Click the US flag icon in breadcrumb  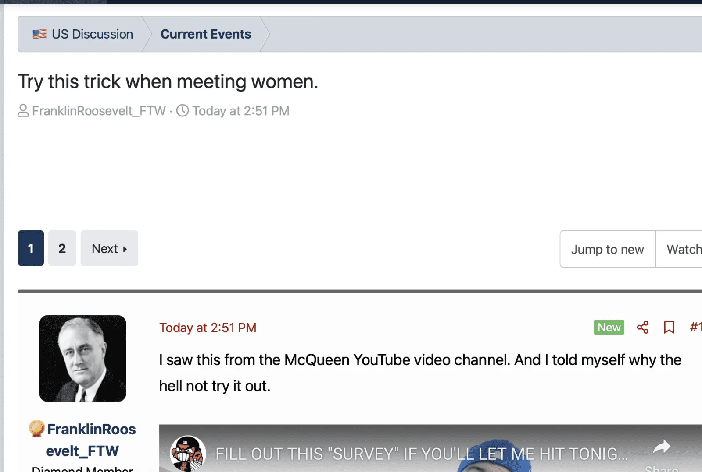pyautogui.click(x=39, y=34)
